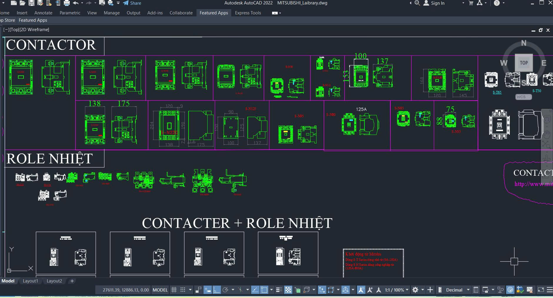
Task: Open a drawing file with the folder icon
Action: point(22,3)
